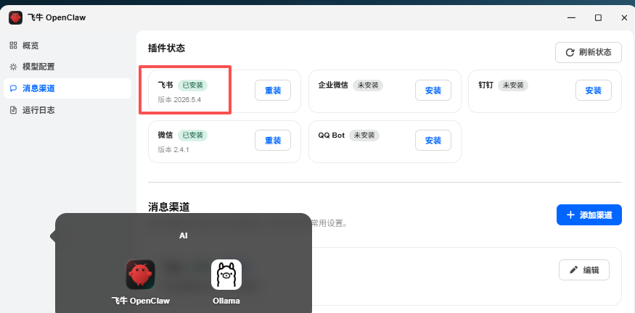Click the refresh arrow icon in 刷新状态
The height and width of the screenshot is (313, 635).
pyautogui.click(x=570, y=52)
